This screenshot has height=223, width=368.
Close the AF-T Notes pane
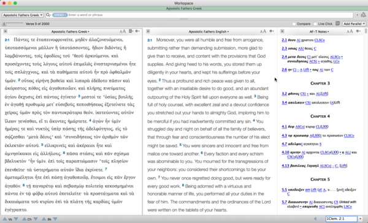(x=282, y=31)
